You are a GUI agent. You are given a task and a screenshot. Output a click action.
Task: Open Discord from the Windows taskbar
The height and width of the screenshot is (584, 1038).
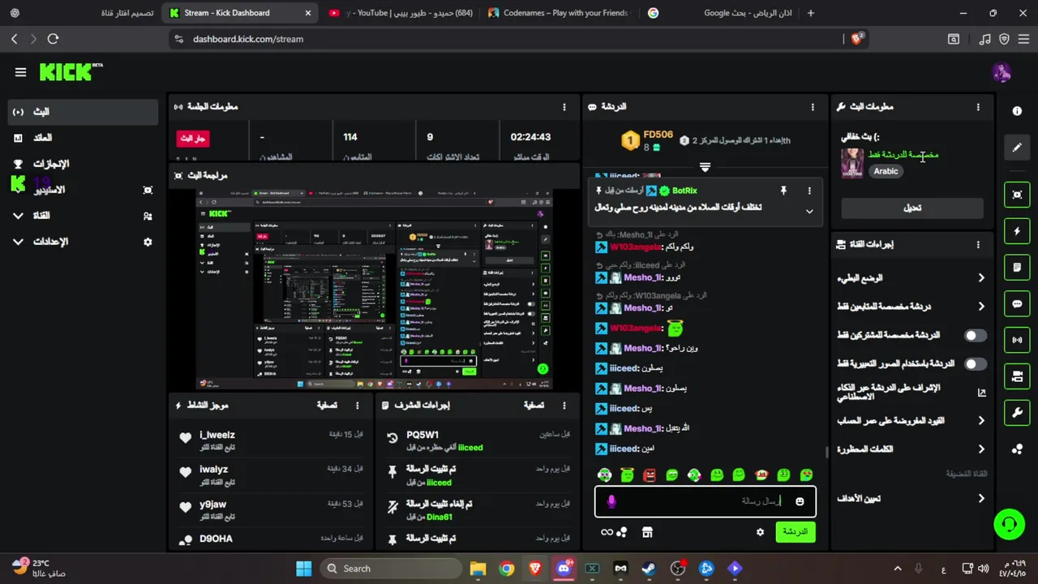(x=564, y=569)
